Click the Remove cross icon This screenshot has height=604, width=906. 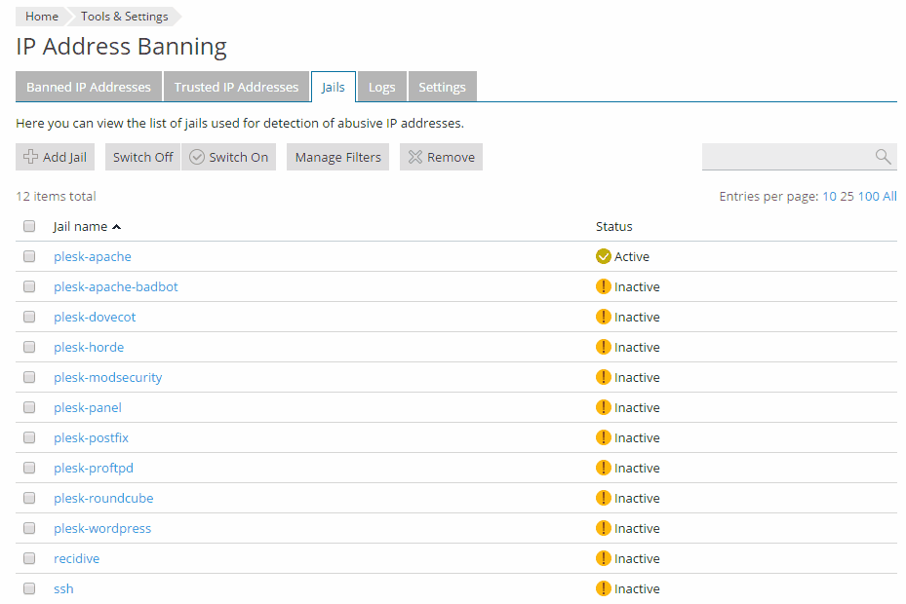[415, 157]
